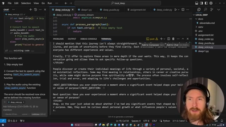Viewport: 226px width, 127px height.
Task: Start a new chat with the plus icon
Action: pos(31,10)
